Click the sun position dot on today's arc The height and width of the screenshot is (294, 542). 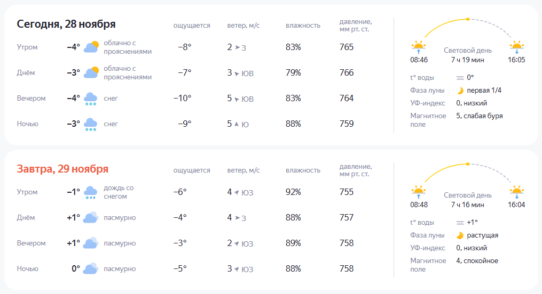click(468, 19)
